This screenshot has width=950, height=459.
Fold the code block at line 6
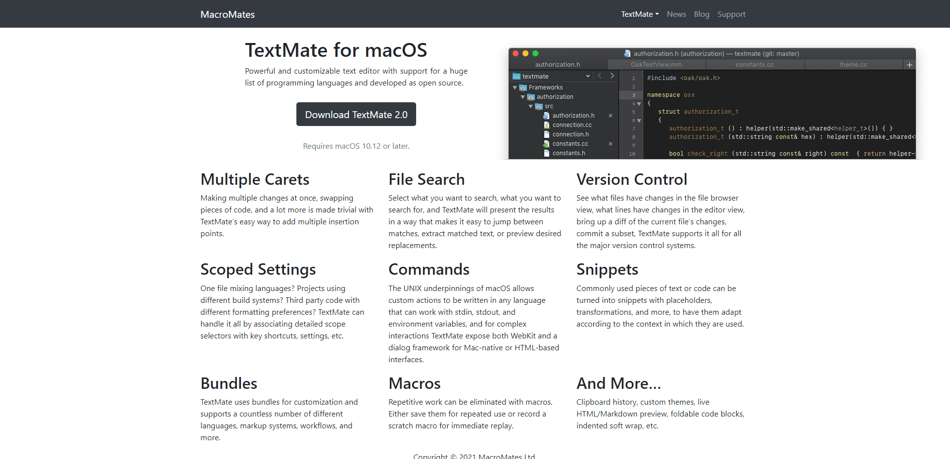tap(639, 121)
